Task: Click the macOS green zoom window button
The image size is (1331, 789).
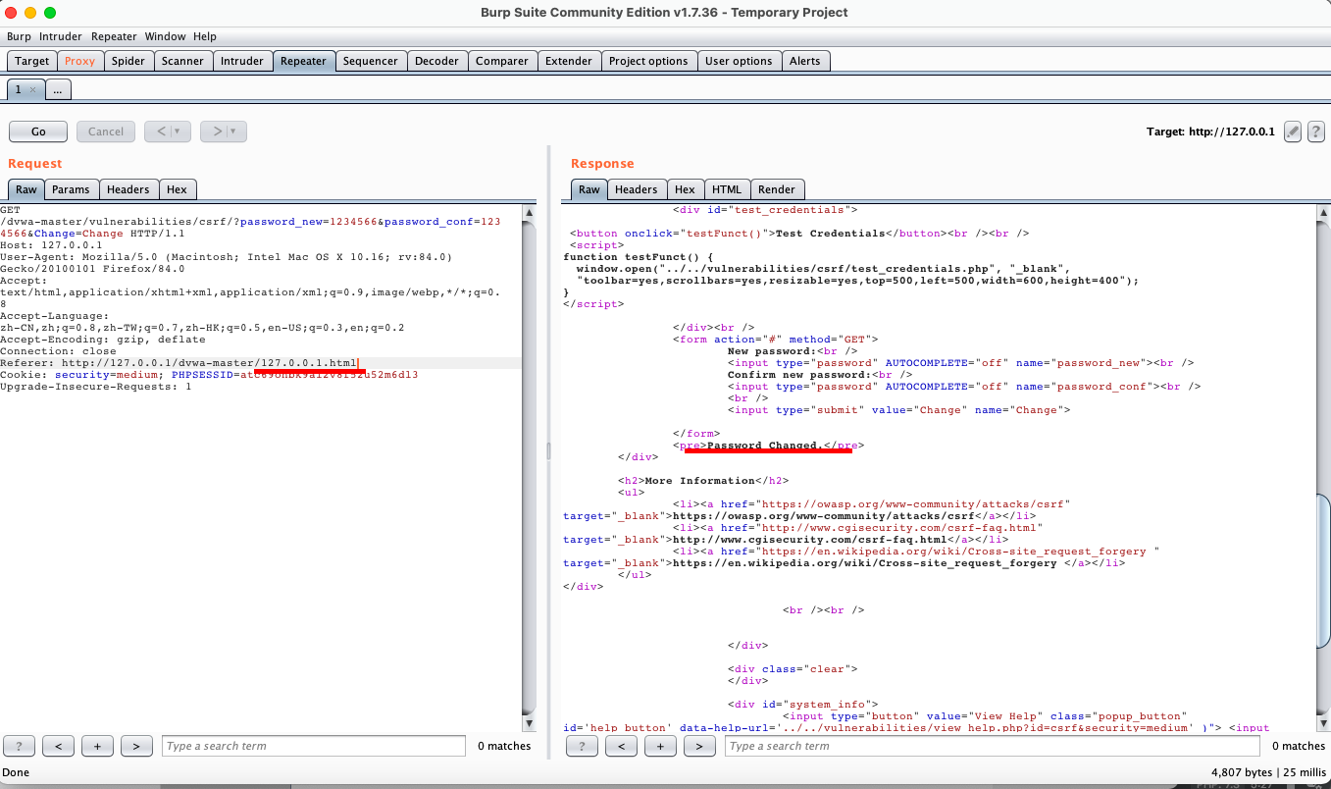Action: (50, 13)
